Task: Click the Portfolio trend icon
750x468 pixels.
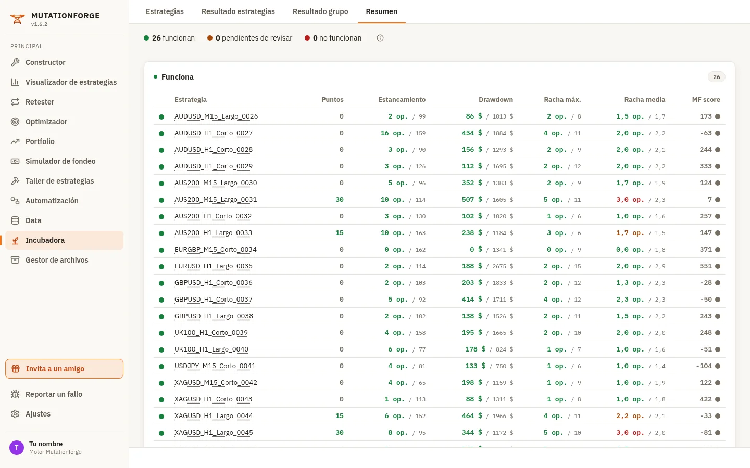Action: 15,141
